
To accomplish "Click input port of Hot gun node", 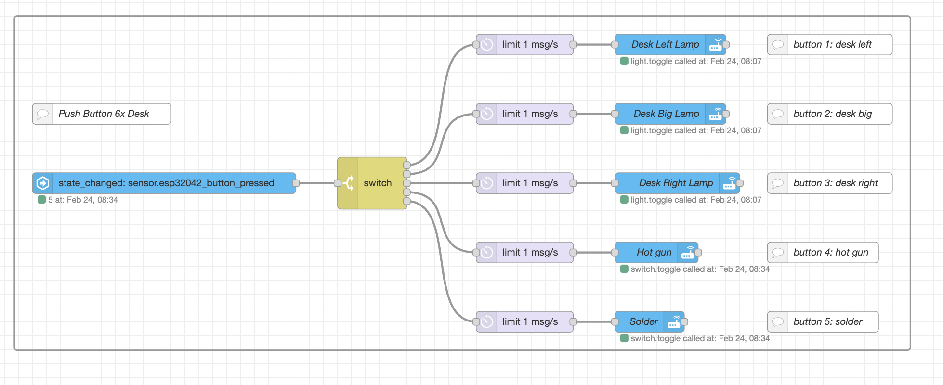I will (x=615, y=252).
